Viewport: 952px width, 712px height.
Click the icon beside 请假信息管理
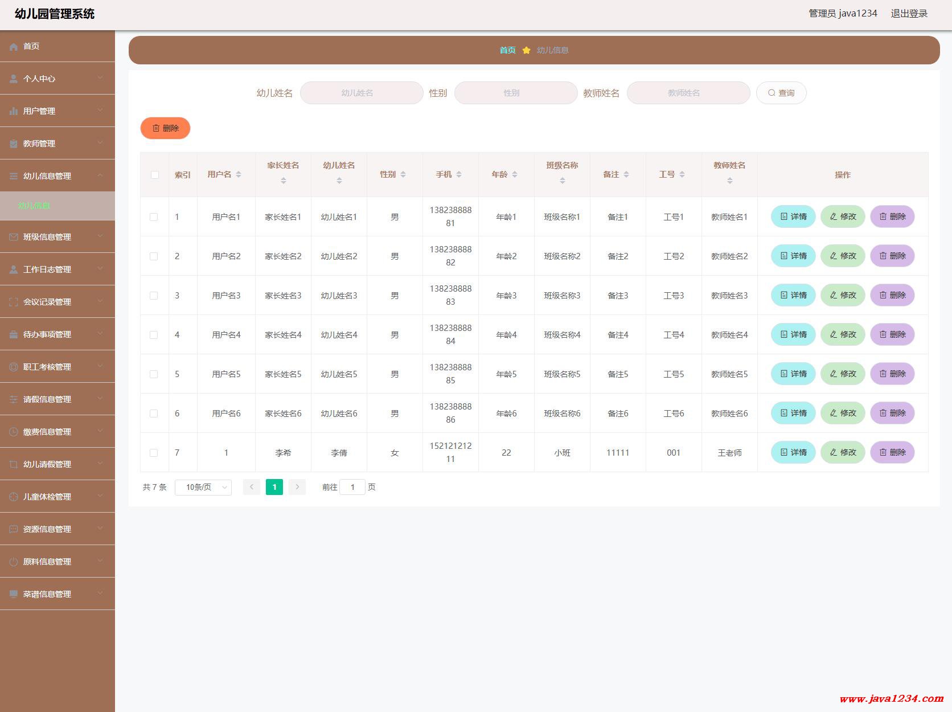[x=14, y=400]
